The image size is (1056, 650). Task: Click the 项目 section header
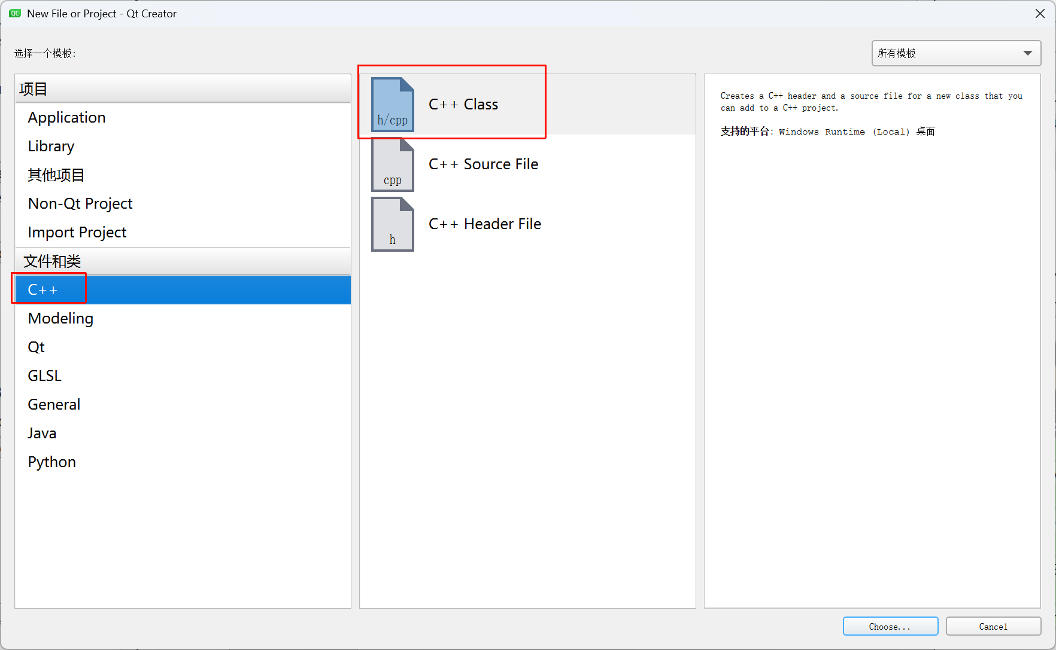pyautogui.click(x=183, y=89)
